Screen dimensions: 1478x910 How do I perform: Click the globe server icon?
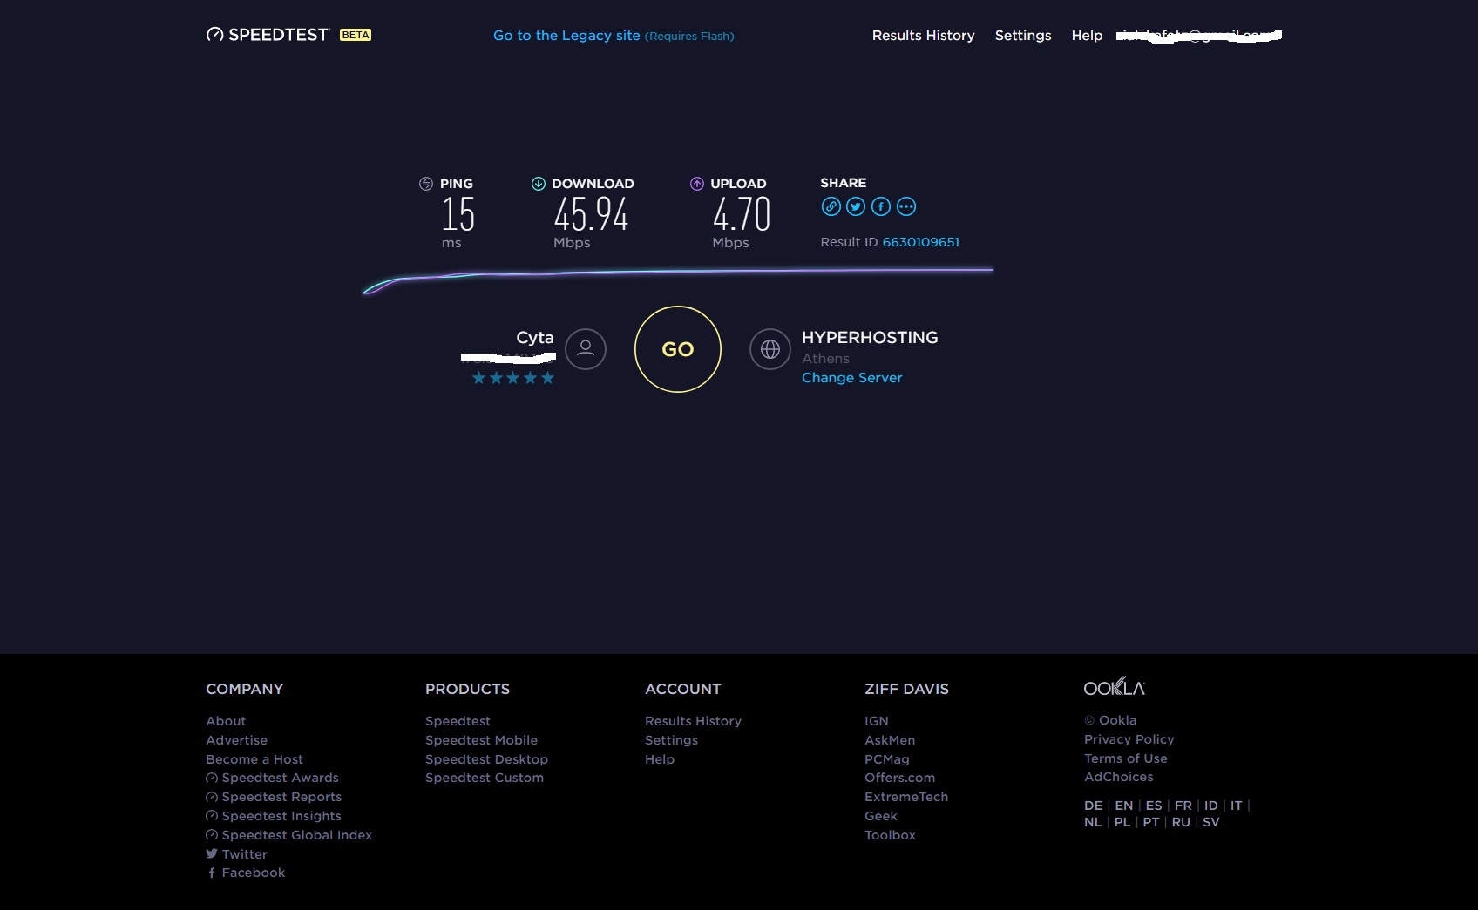(770, 349)
